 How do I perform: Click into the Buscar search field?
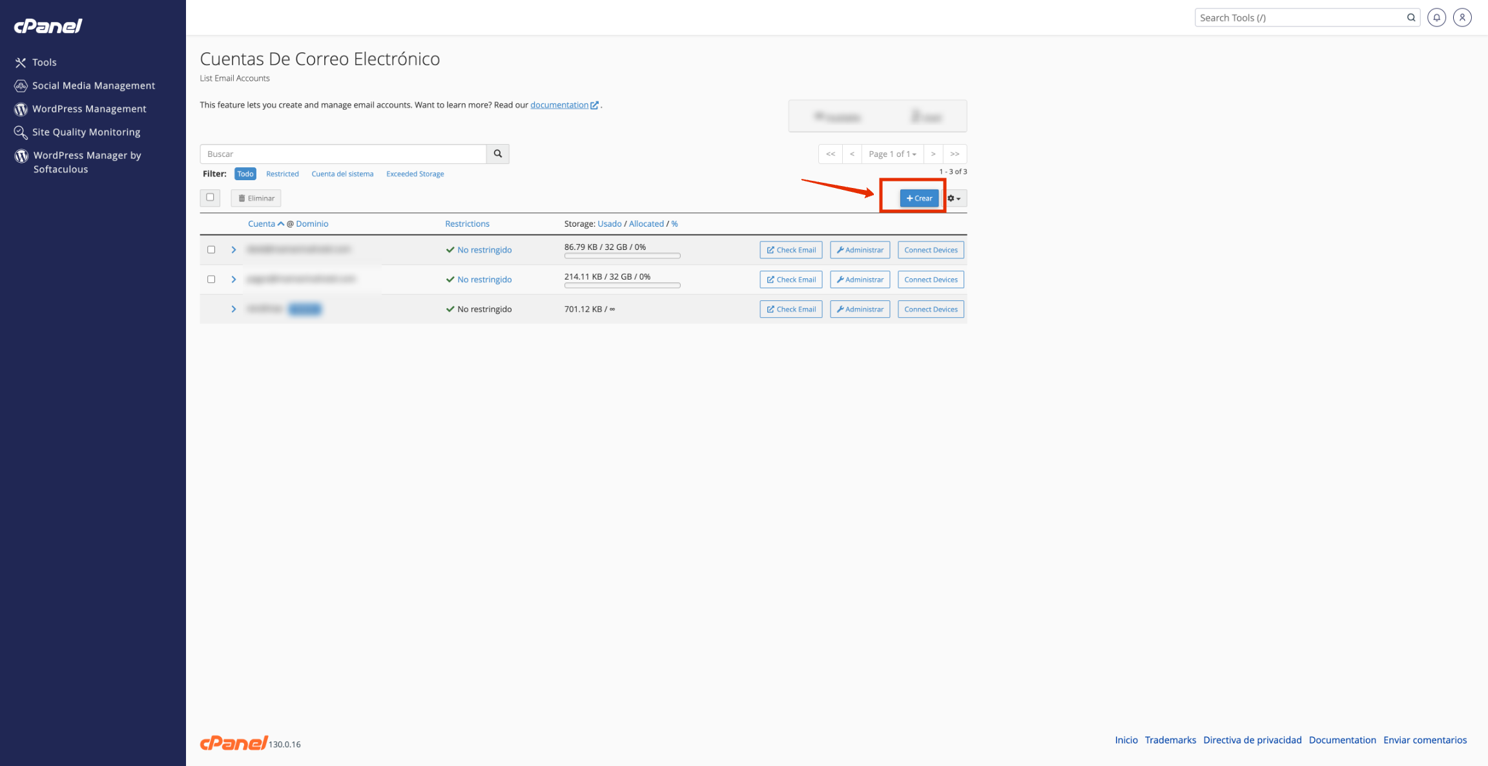[x=343, y=154]
